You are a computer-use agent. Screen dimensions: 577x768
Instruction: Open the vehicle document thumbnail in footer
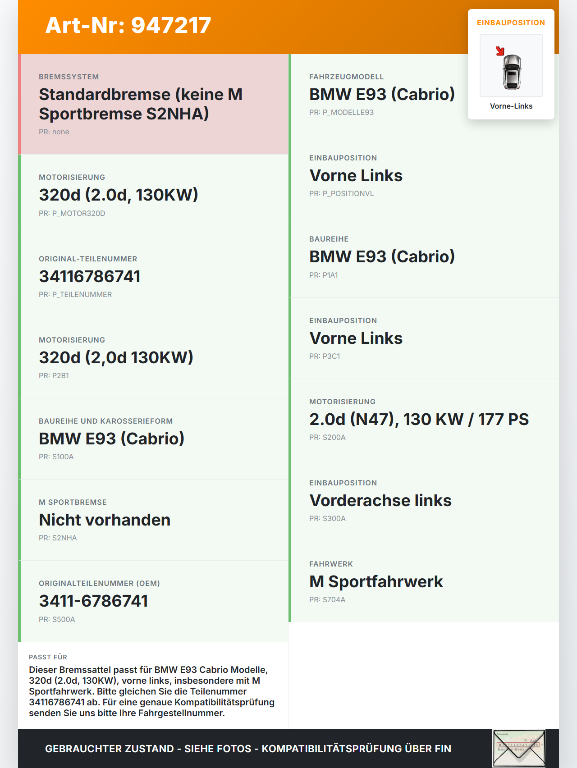[519, 749]
